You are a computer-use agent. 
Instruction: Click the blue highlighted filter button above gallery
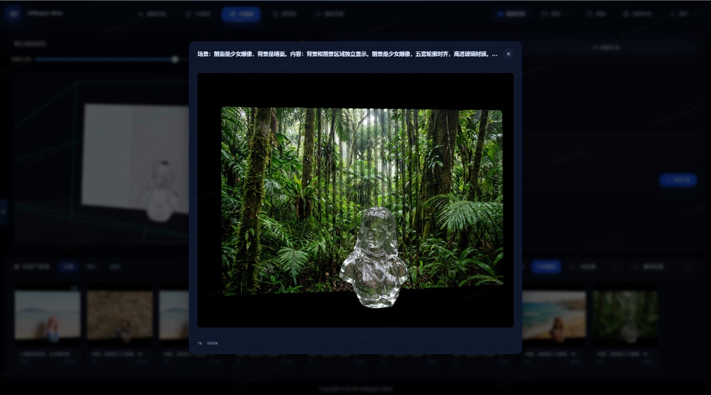pyautogui.click(x=546, y=267)
